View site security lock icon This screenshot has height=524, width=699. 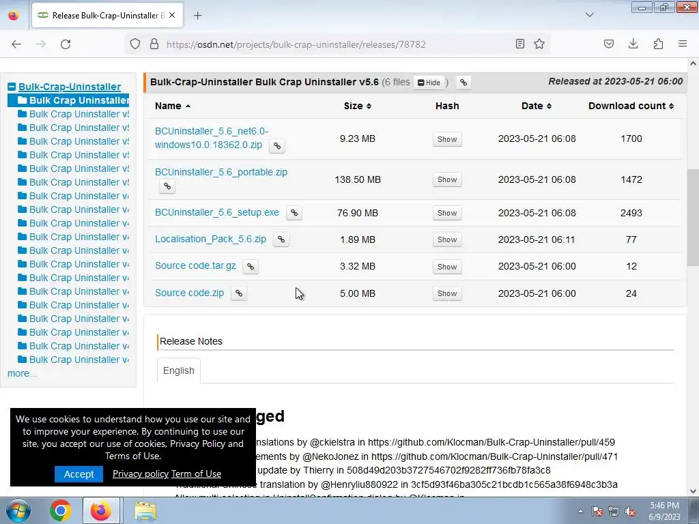tap(154, 44)
